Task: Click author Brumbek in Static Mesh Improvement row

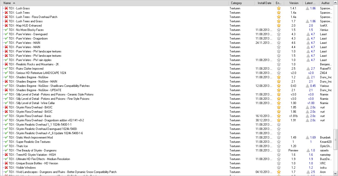Action: click(x=325, y=138)
